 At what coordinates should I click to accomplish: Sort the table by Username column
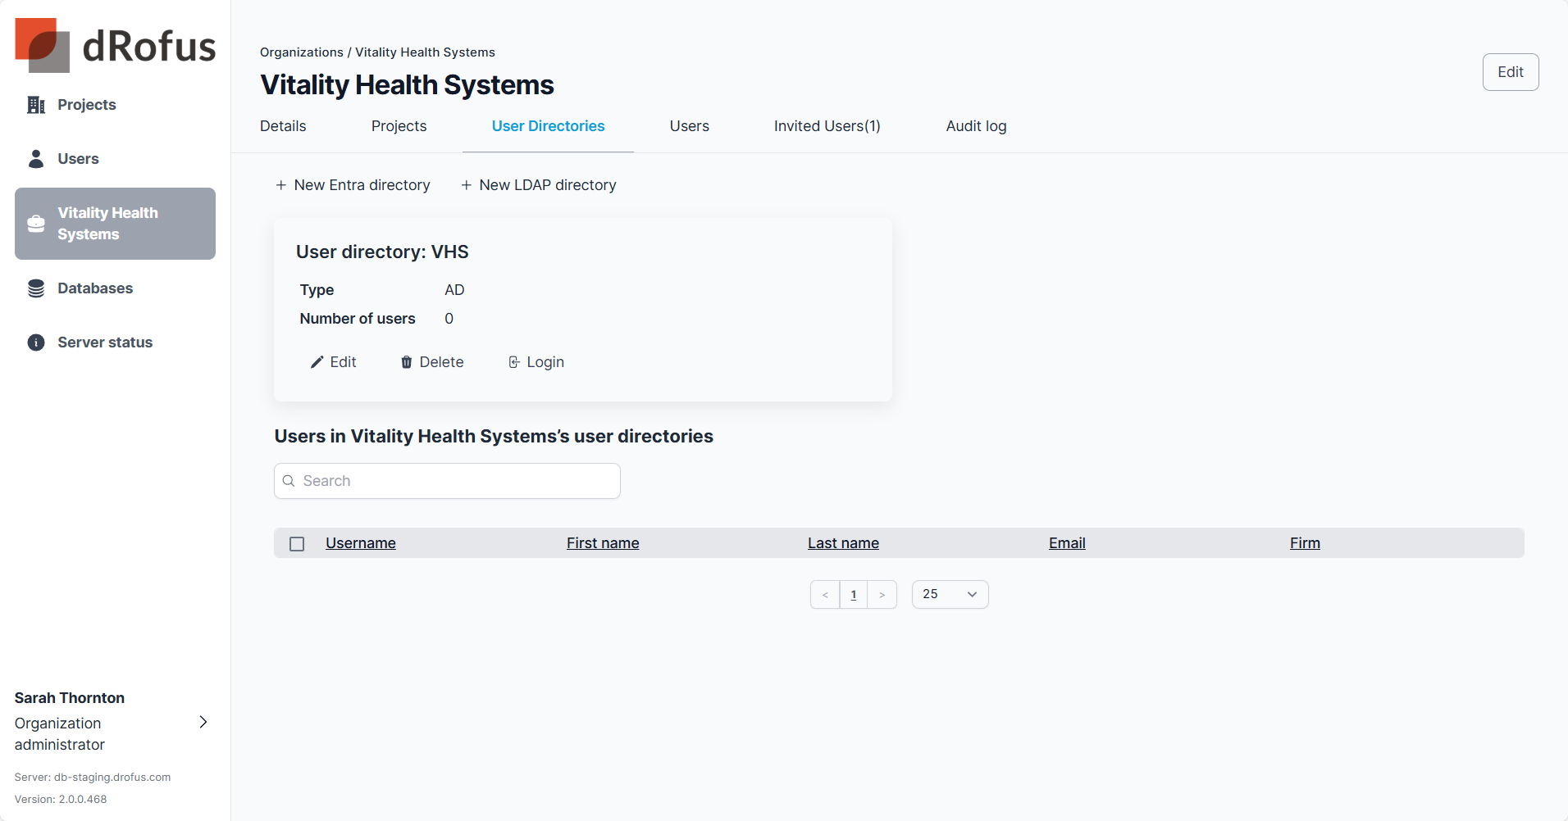click(x=360, y=543)
